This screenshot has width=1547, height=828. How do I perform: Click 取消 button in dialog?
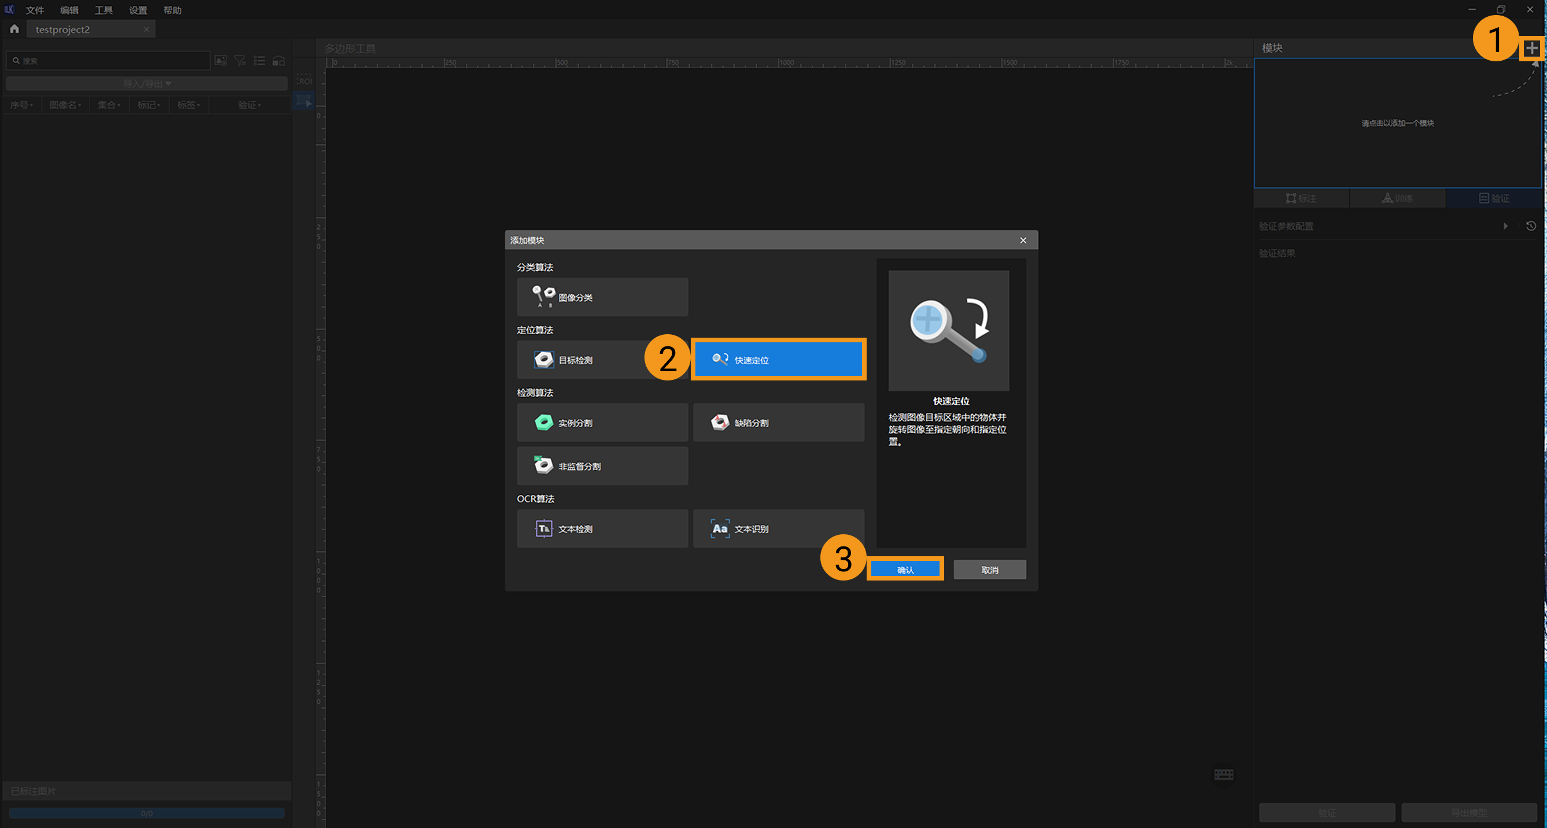(989, 570)
